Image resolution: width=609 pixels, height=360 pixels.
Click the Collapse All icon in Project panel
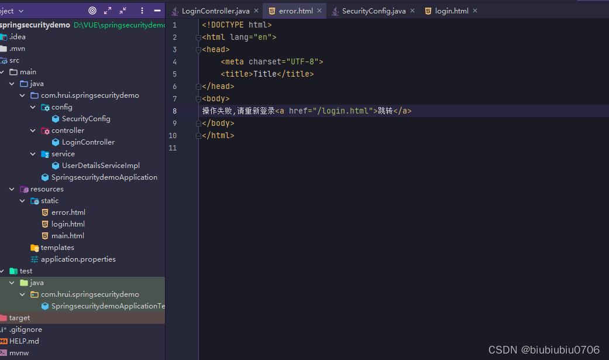[x=123, y=11]
